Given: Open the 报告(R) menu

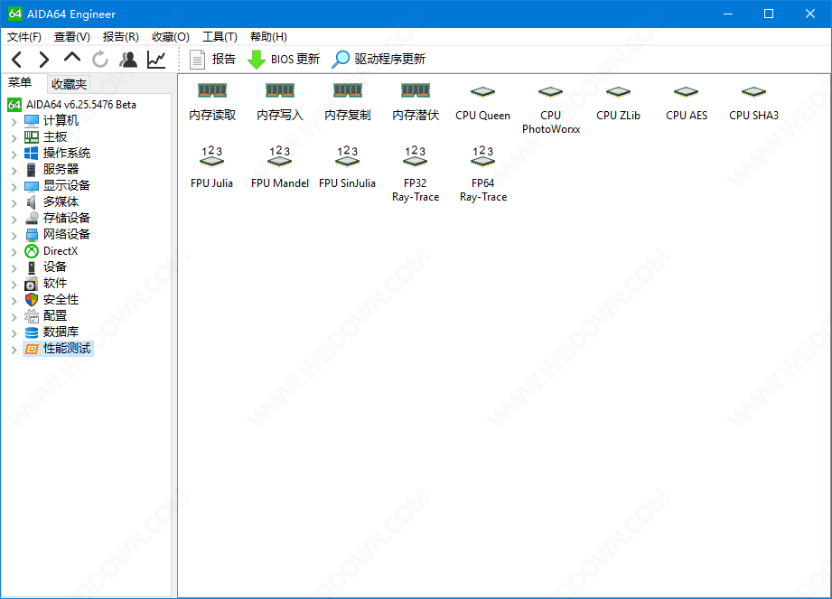Looking at the screenshot, I should 120,37.
